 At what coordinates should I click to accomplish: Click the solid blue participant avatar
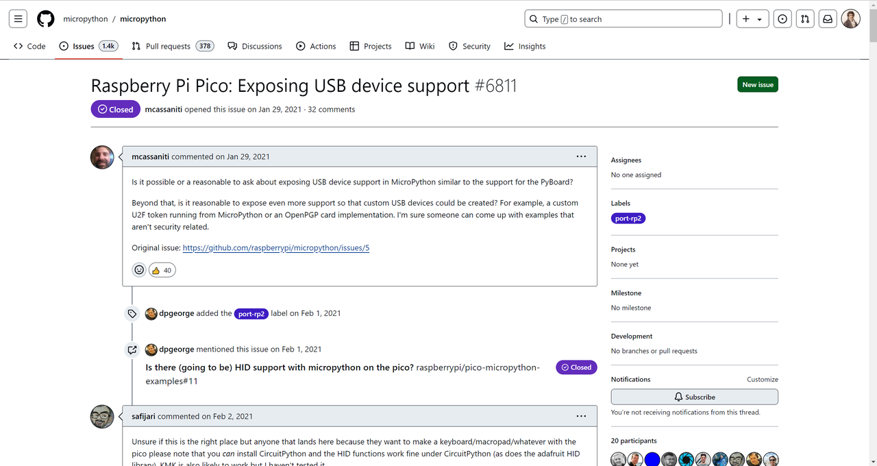[652, 460]
